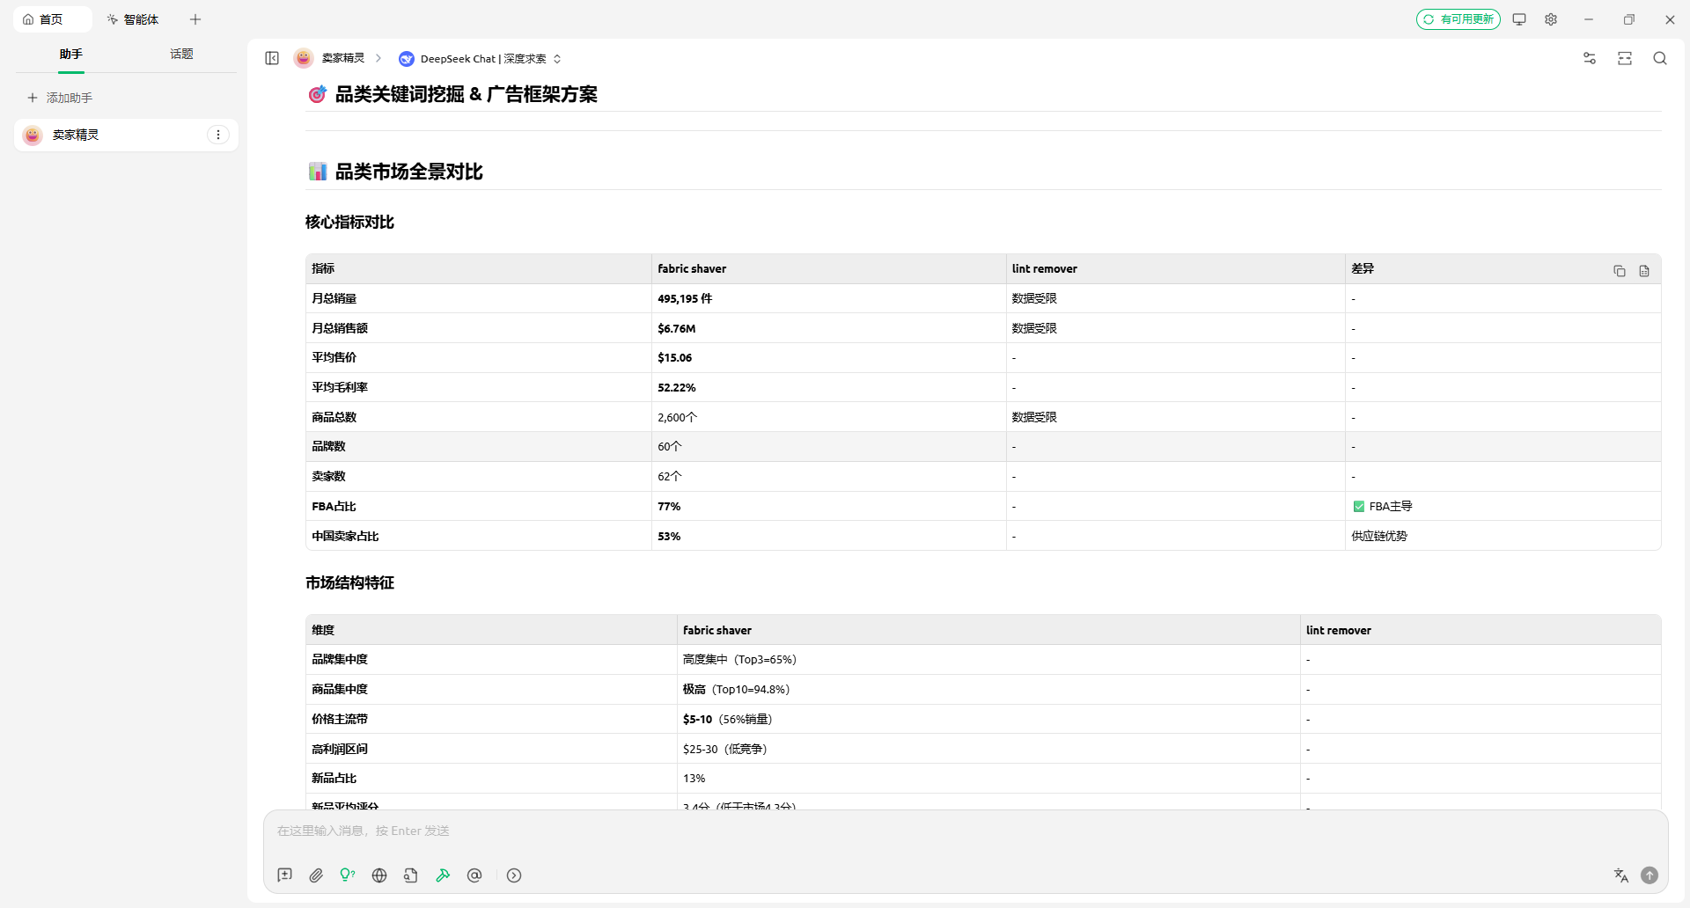The image size is (1690, 908).
Task: Toggle web search globe icon
Action: point(379,875)
